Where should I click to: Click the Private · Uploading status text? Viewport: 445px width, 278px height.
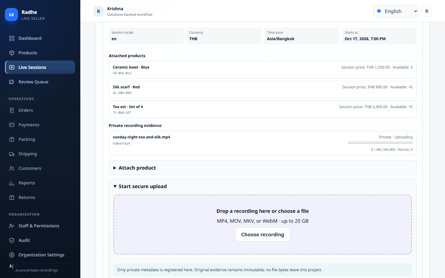396,137
